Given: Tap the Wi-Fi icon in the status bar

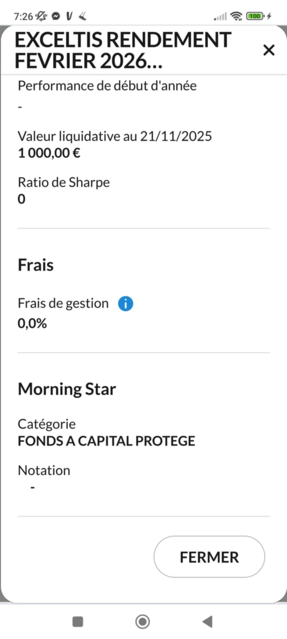Looking at the screenshot, I should click(236, 16).
